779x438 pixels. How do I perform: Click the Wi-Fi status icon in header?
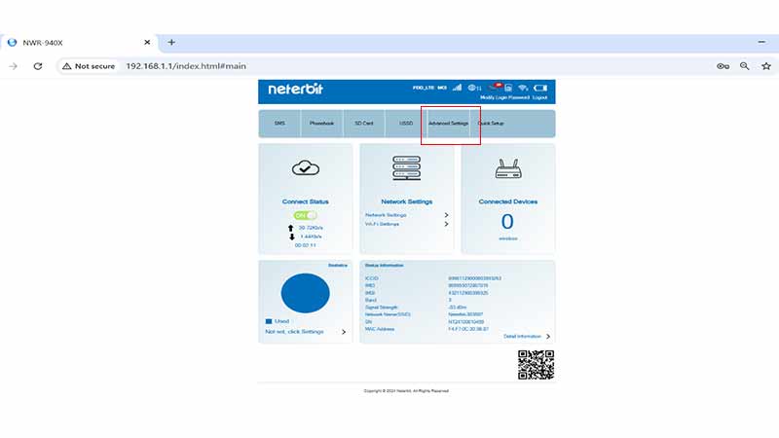pyautogui.click(x=523, y=88)
